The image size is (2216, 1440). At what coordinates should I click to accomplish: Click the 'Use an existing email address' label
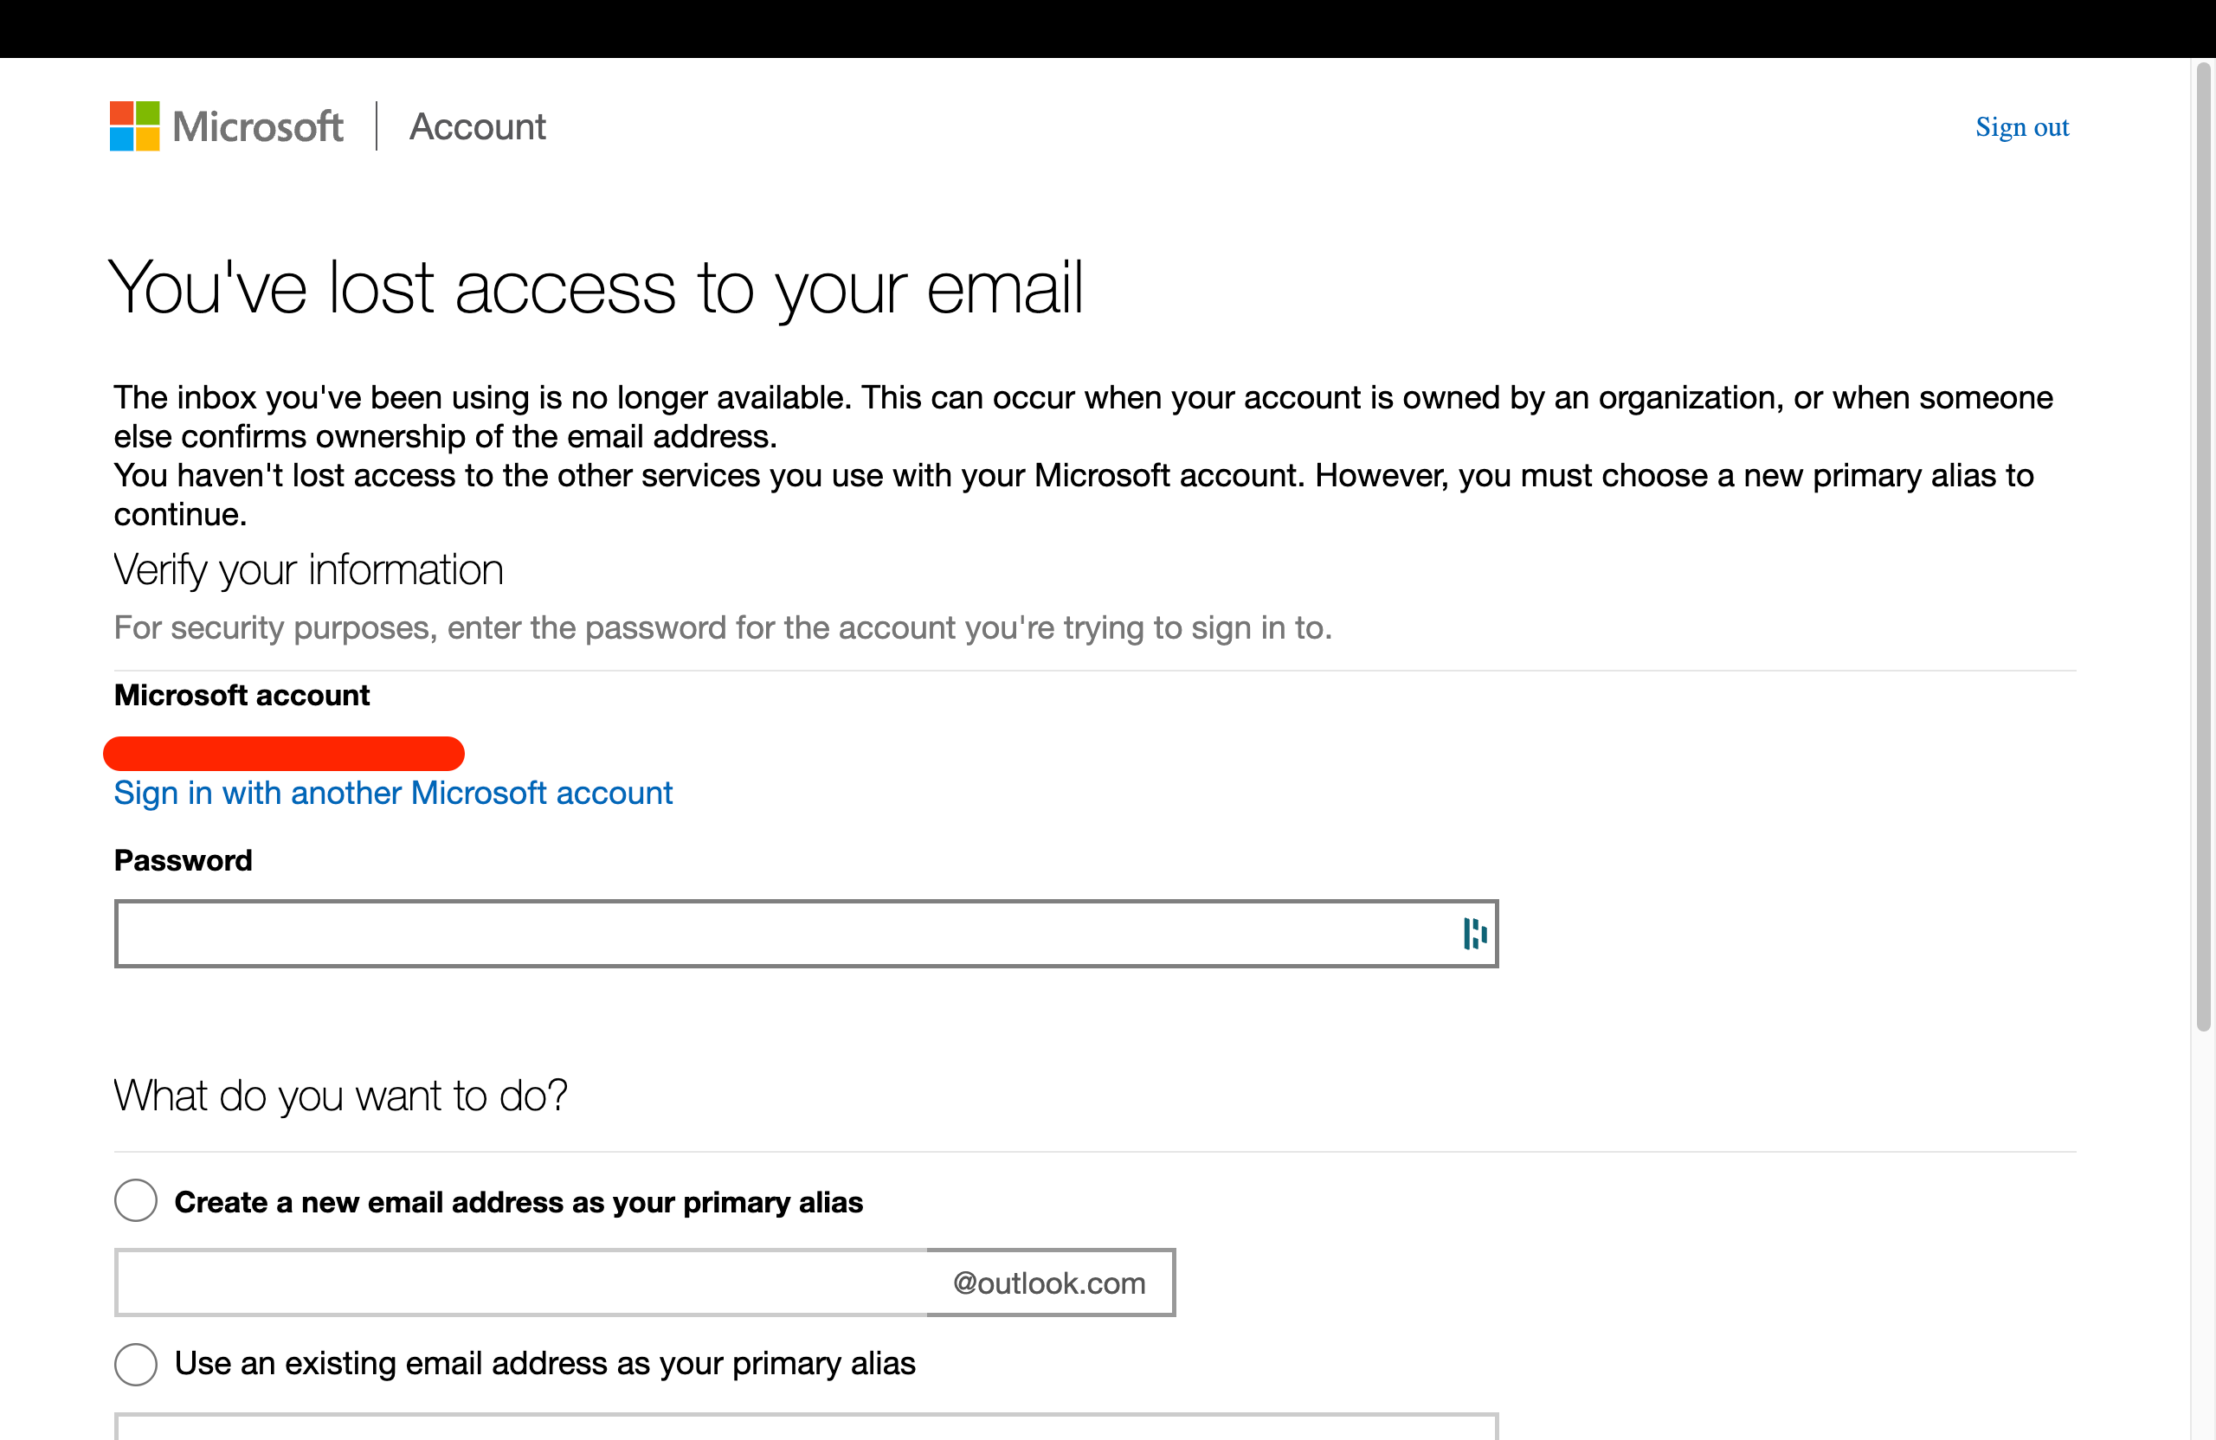[544, 1364]
